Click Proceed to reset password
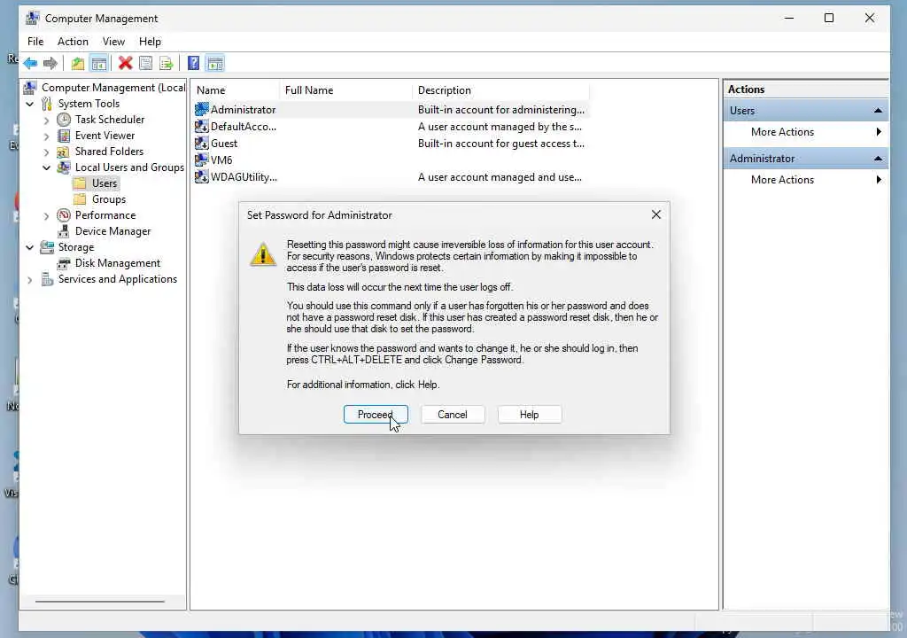The image size is (907, 638). (376, 415)
